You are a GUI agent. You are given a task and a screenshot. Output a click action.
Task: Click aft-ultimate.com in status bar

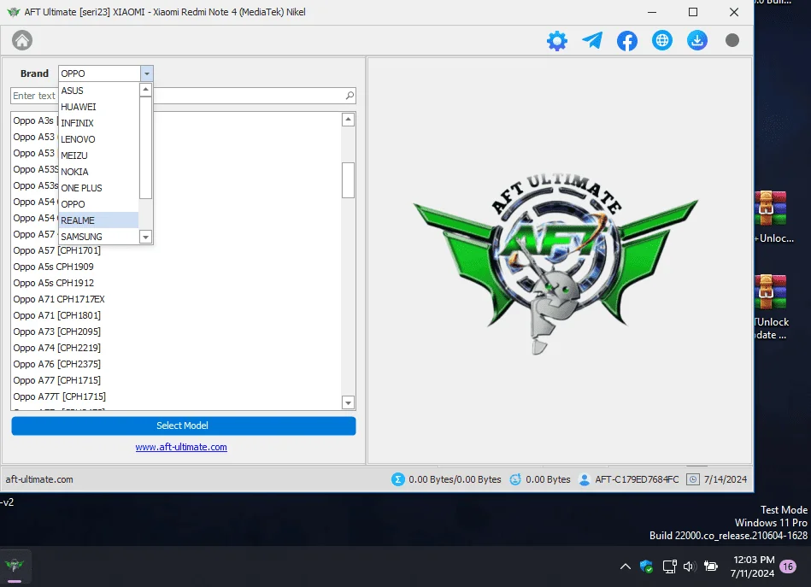click(x=39, y=479)
